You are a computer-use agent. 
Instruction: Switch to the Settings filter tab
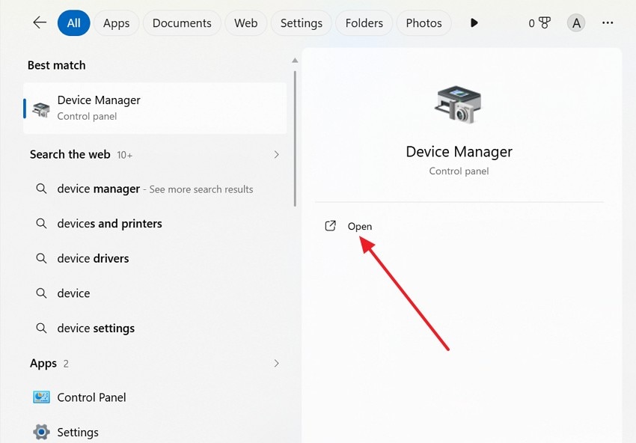click(x=301, y=23)
